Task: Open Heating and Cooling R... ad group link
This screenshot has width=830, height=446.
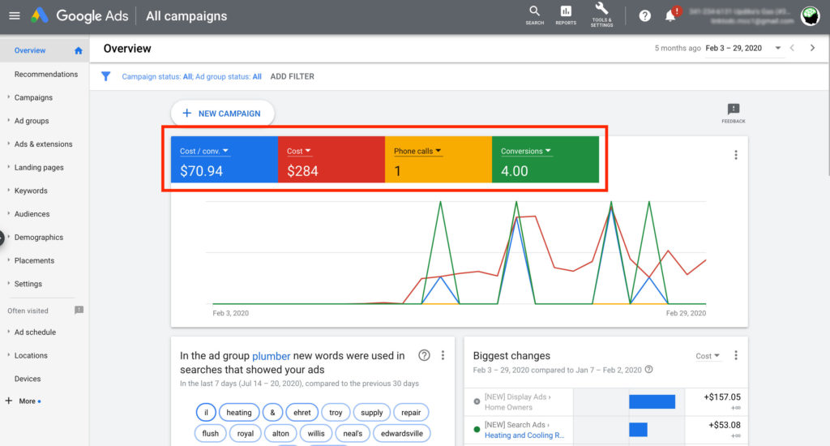Action: point(524,435)
